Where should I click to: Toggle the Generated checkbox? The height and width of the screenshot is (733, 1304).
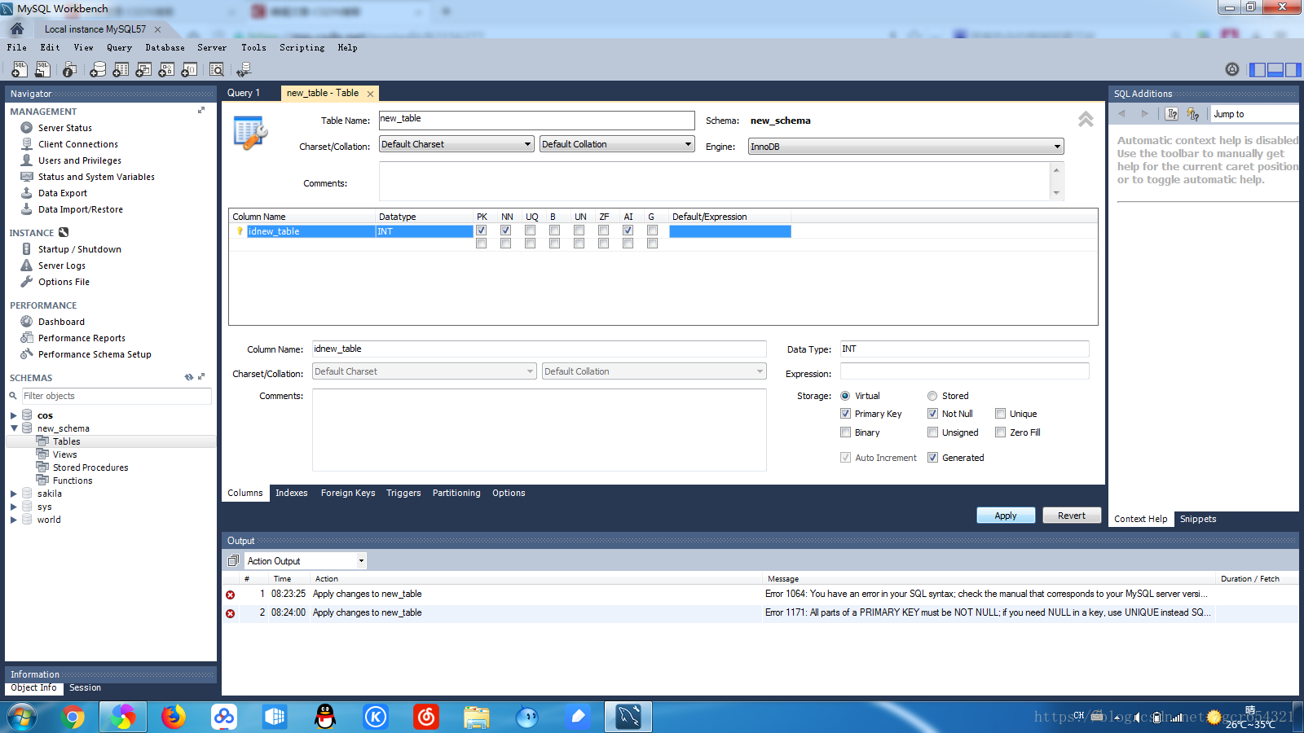[932, 458]
